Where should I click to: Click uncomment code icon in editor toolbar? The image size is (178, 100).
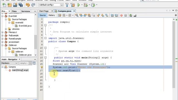point(135,15)
